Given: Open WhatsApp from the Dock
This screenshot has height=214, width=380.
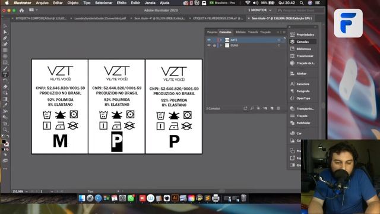Looking at the screenshot, I should point(131,198).
